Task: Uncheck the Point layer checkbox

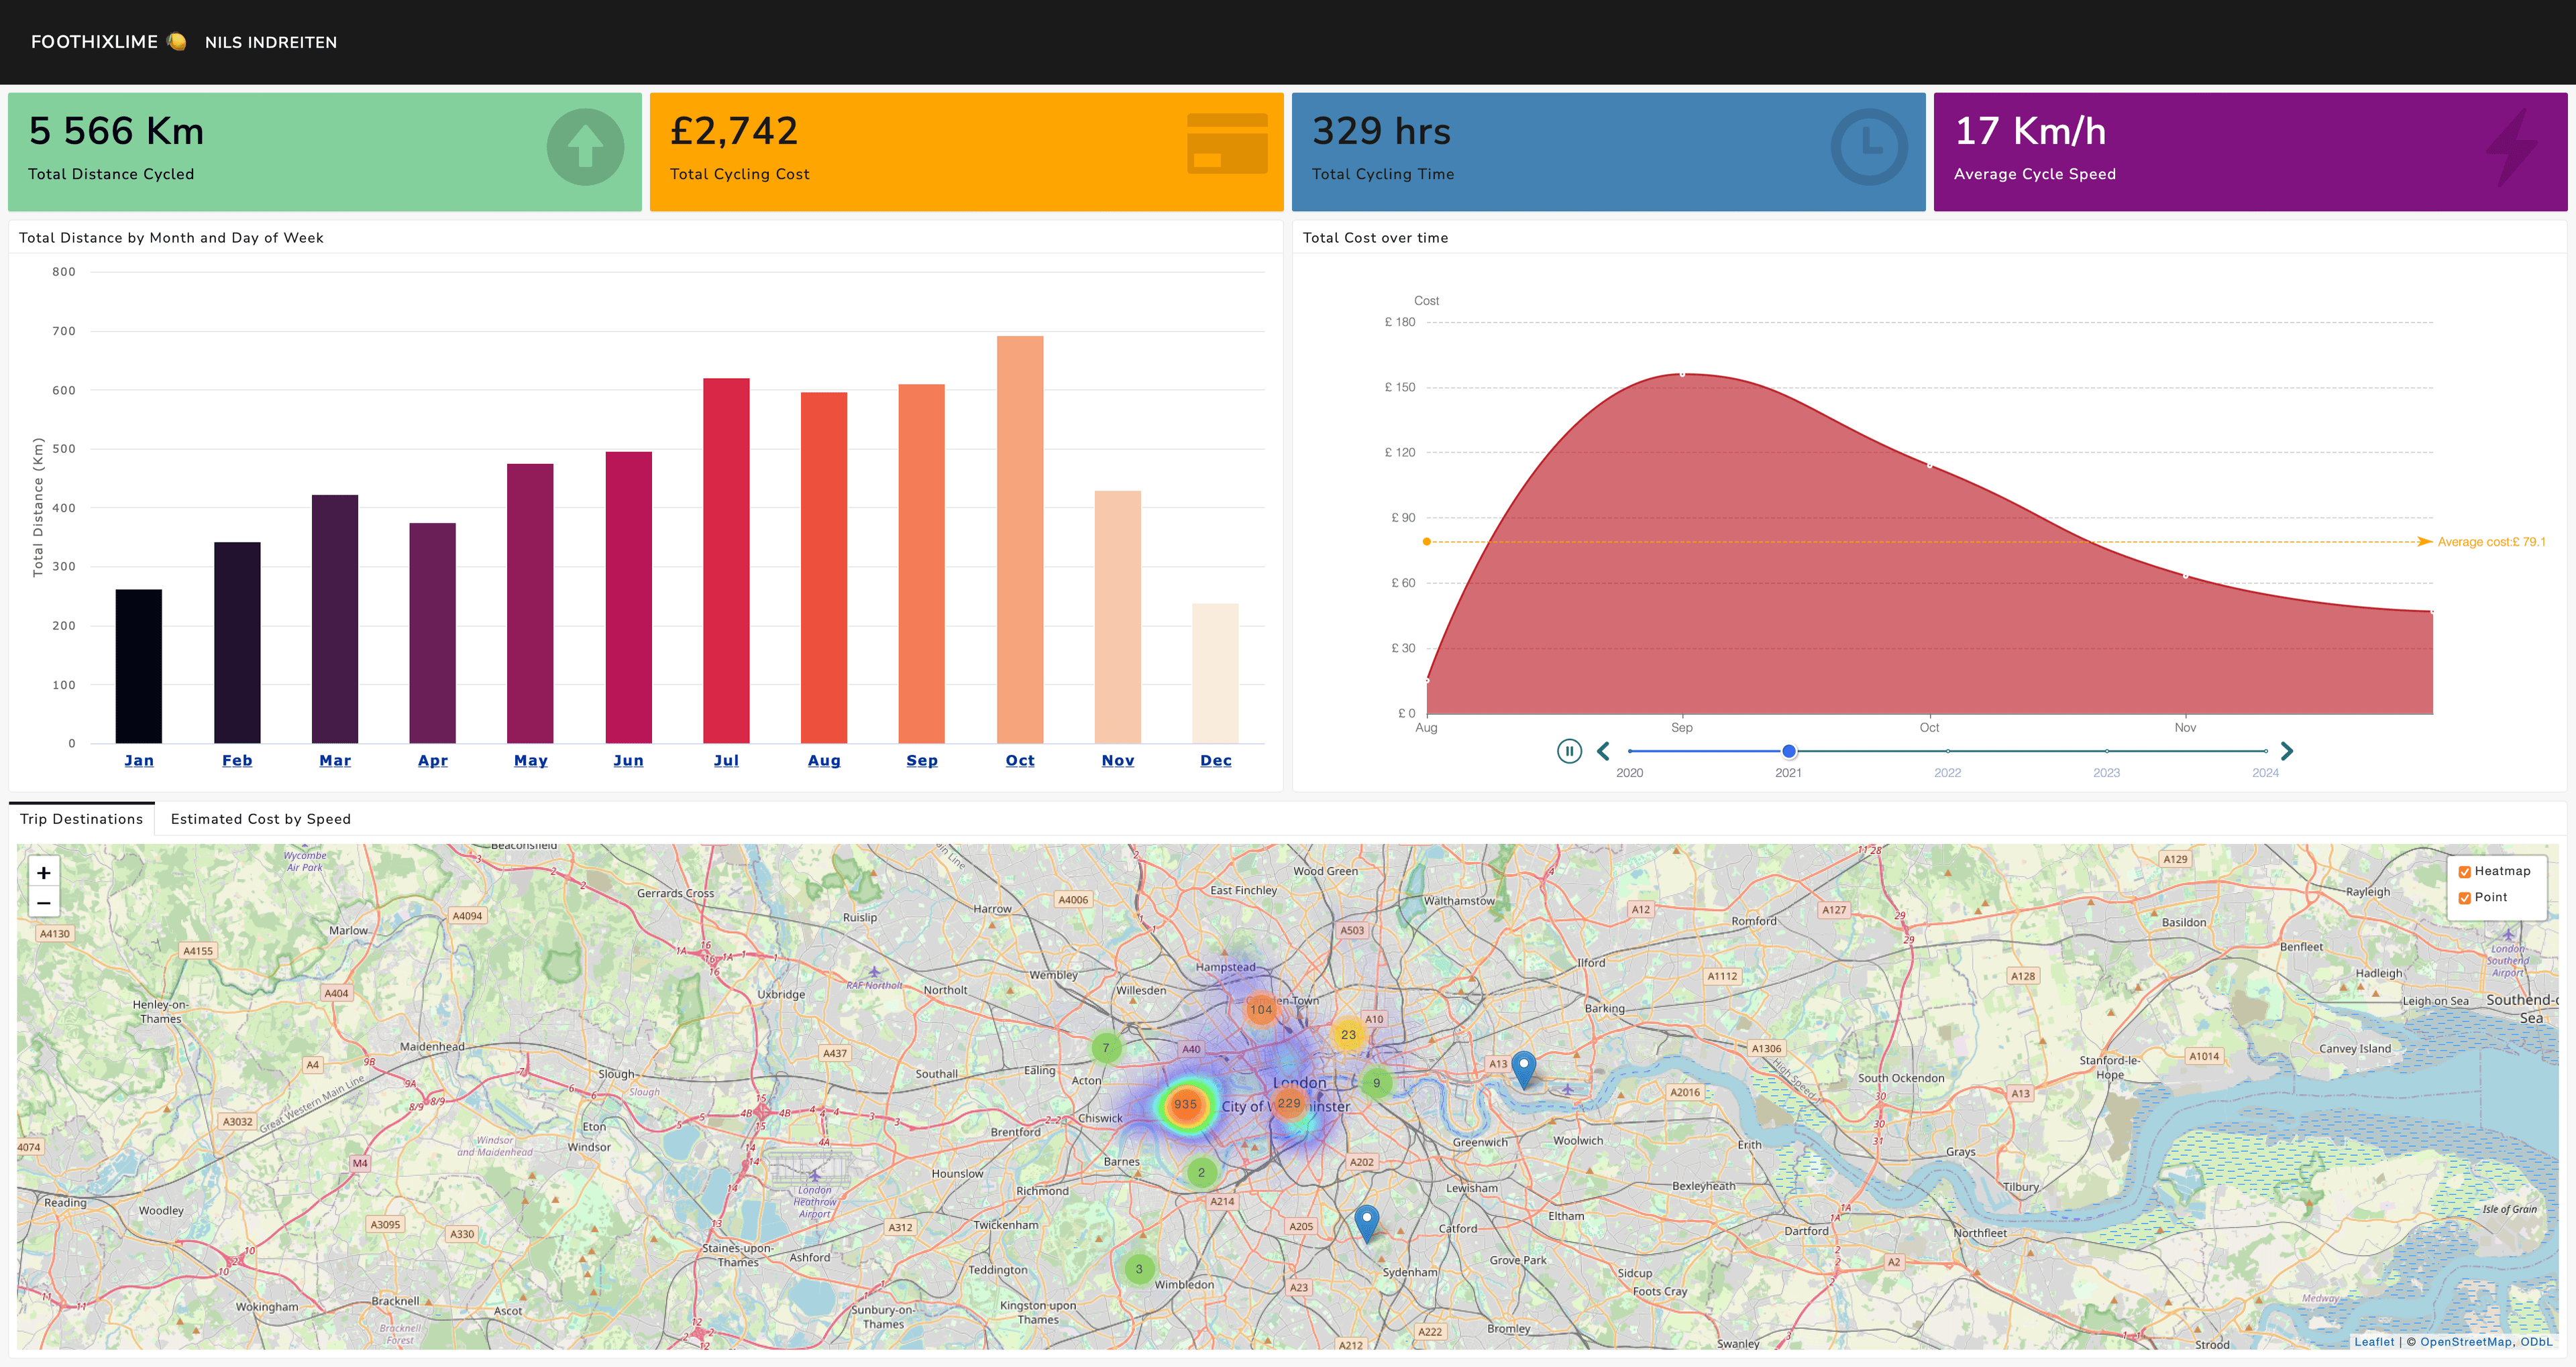Action: point(2464,897)
